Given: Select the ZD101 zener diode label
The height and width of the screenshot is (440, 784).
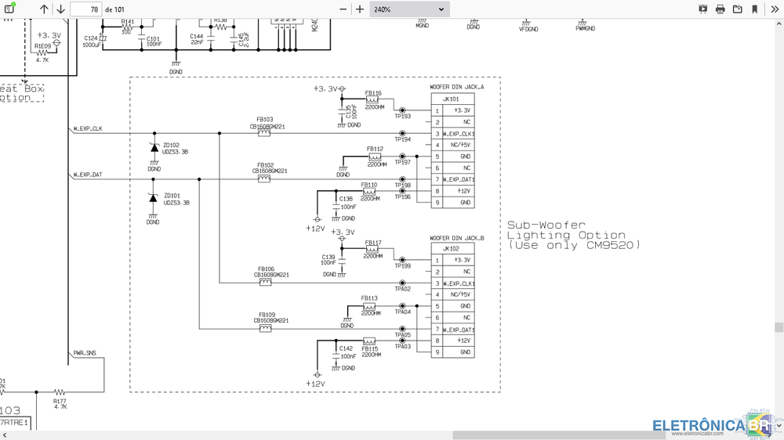Looking at the screenshot, I should 172,196.
